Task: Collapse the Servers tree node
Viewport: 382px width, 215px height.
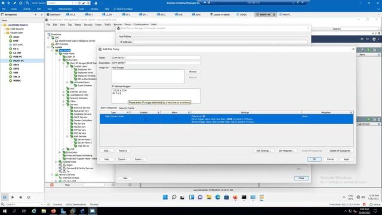Action: [x=64, y=105]
